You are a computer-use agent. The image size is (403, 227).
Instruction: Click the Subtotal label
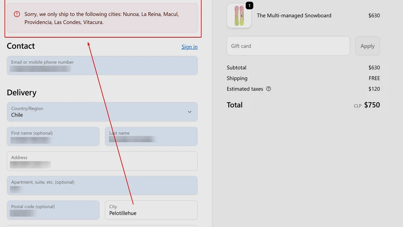[x=236, y=68]
